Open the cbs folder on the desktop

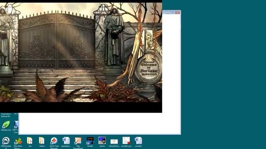point(30,142)
